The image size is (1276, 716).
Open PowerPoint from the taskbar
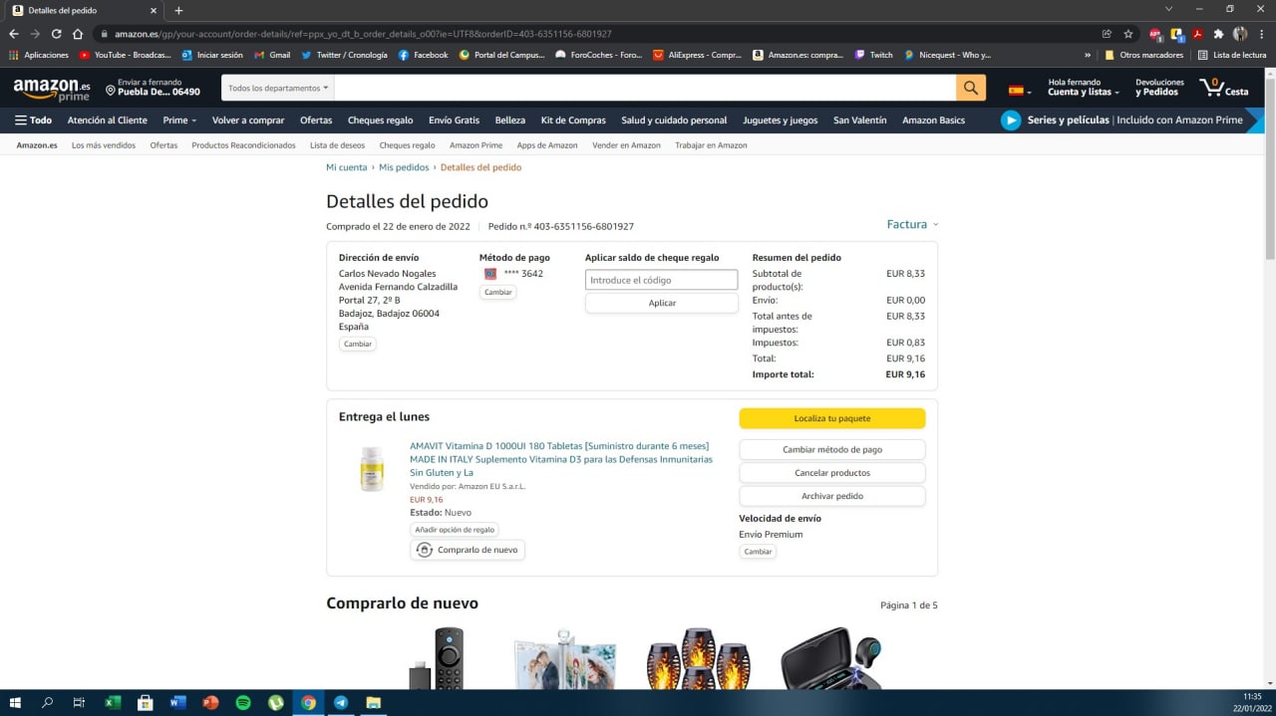coord(210,702)
